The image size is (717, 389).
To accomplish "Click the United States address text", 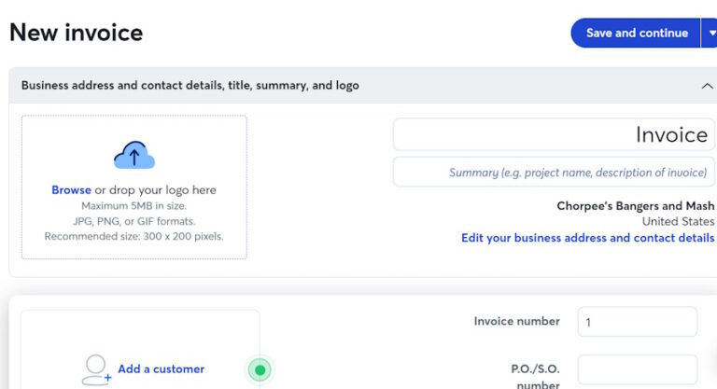I will click(678, 222).
